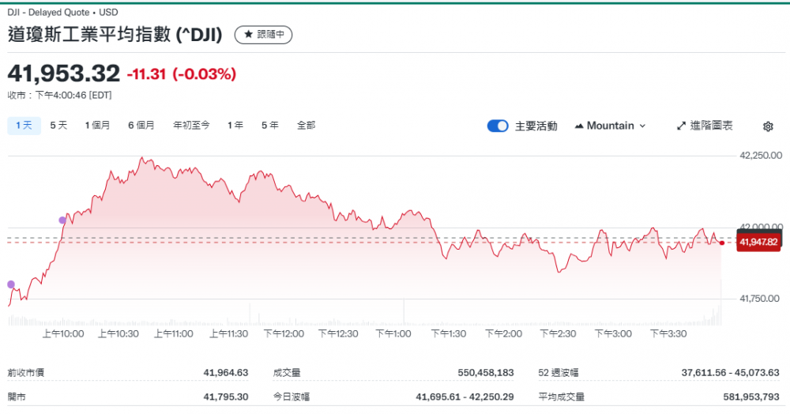Click the 41,947.82 current price label
This screenshot has height=414, width=790.
tap(758, 242)
